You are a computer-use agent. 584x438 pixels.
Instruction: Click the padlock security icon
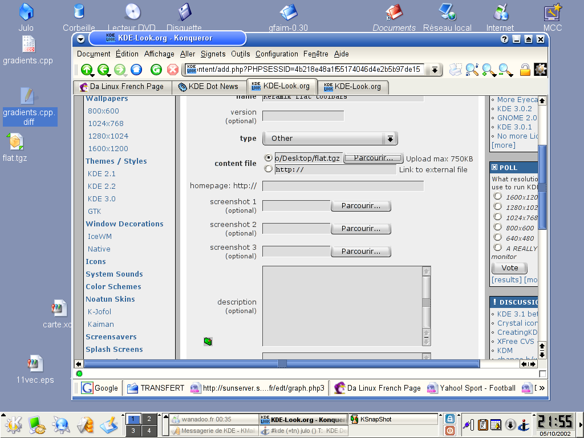click(x=525, y=69)
